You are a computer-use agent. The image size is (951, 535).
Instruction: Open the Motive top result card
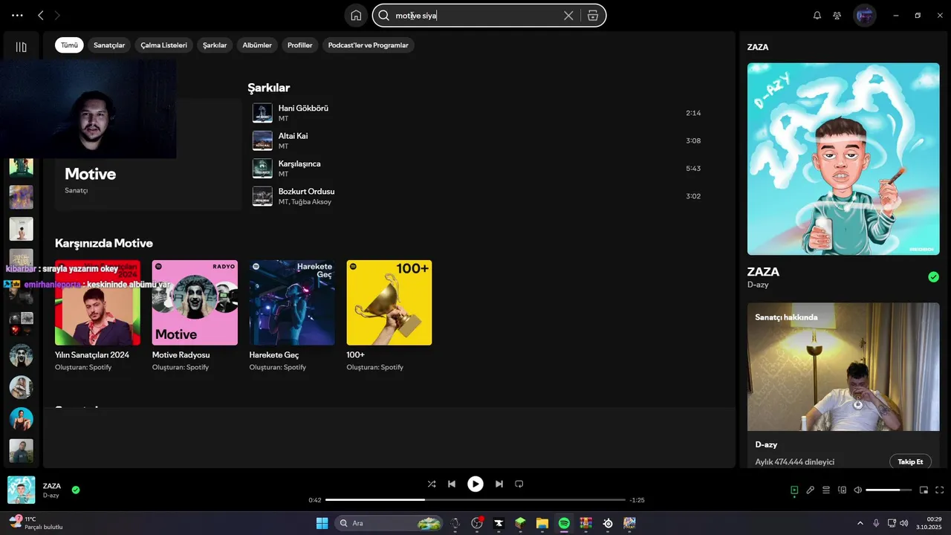(x=148, y=155)
